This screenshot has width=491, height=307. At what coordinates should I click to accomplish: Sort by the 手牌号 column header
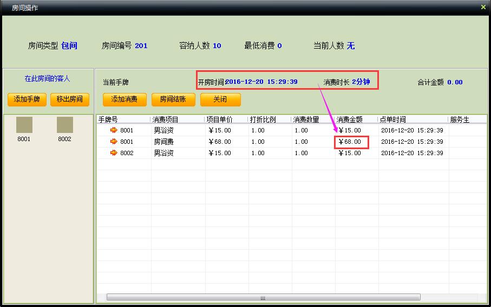tap(123, 119)
